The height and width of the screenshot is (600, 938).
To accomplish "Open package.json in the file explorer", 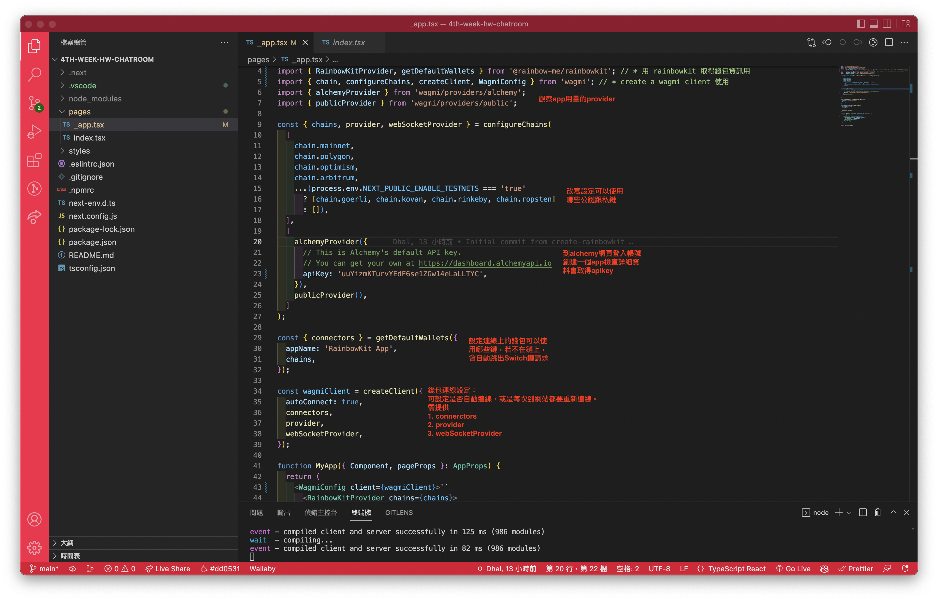I will [92, 242].
